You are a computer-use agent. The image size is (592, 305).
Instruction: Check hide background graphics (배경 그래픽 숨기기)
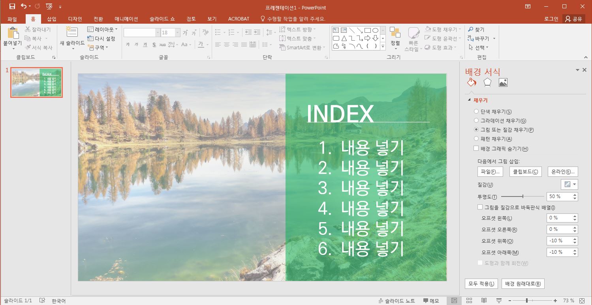[x=476, y=149]
